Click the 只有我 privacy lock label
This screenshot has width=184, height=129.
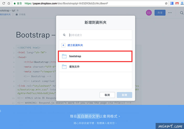pos(21,14)
